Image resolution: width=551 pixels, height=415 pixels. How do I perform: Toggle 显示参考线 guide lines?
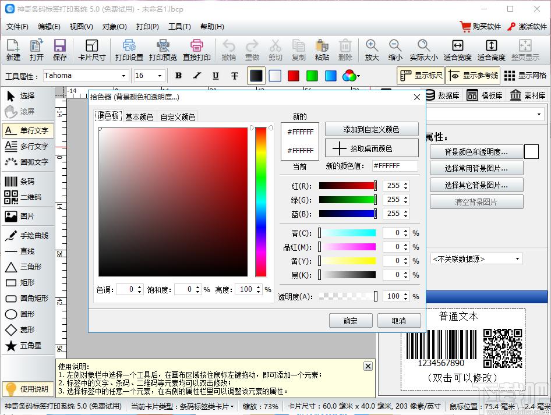coord(473,76)
